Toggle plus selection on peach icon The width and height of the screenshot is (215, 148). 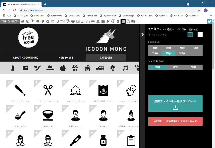[64, 82]
